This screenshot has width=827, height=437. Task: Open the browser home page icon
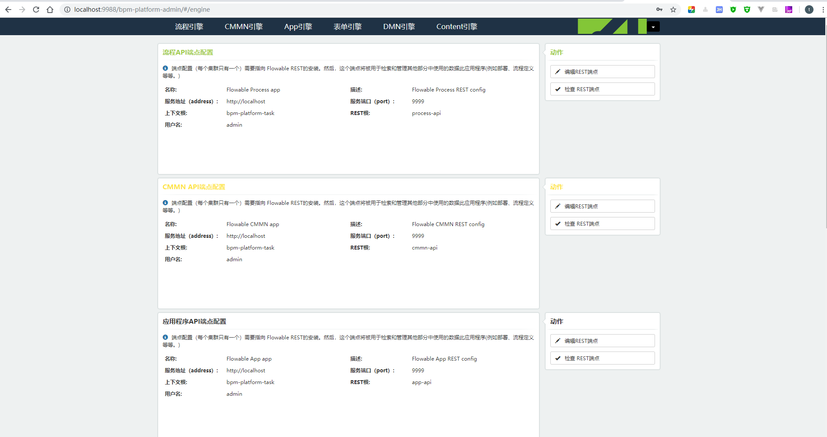(x=50, y=10)
